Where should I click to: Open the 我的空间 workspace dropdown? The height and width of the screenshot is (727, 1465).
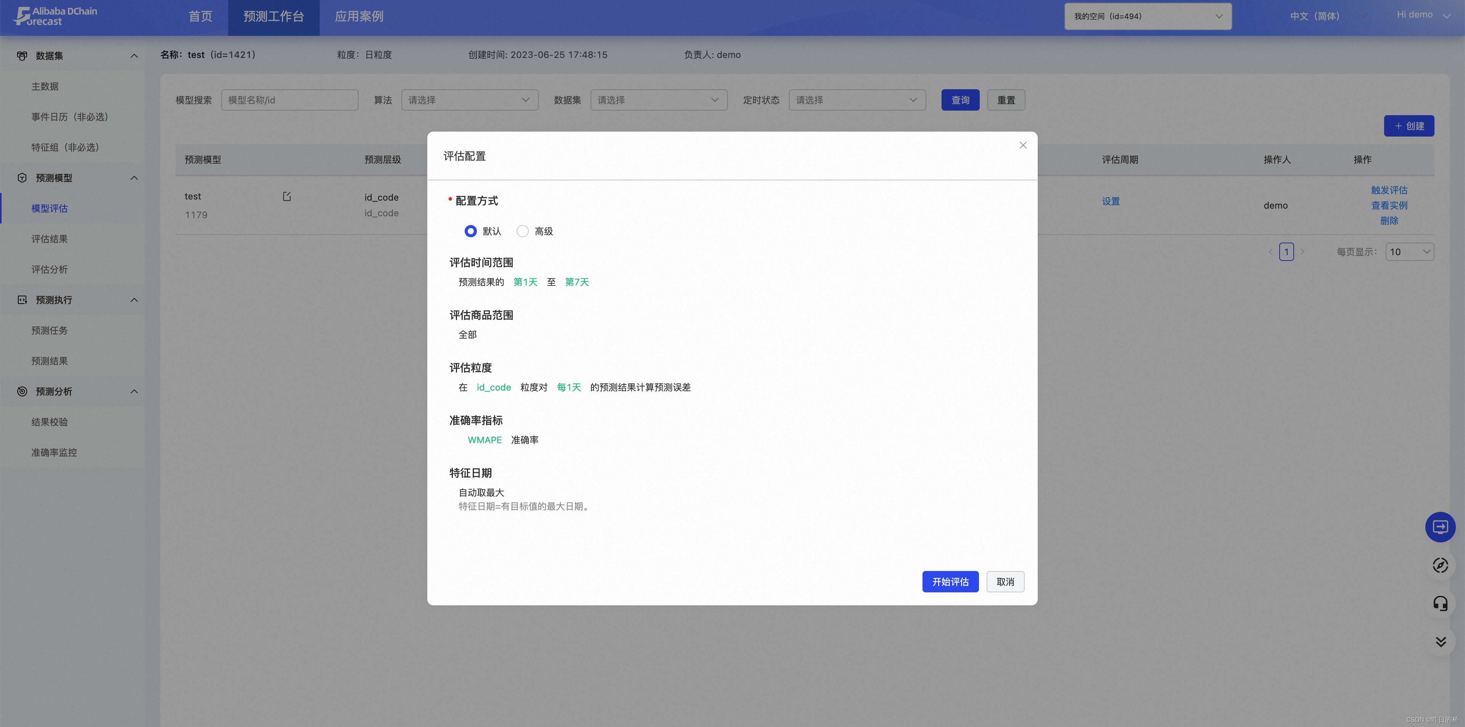1148,16
